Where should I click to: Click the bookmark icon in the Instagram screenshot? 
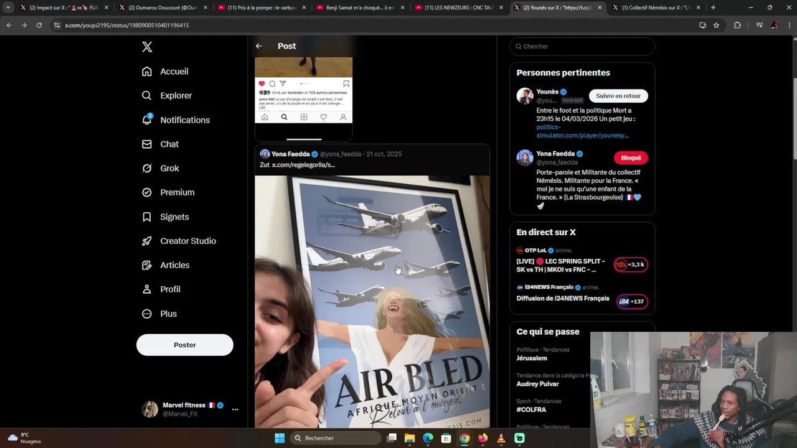[x=346, y=83]
